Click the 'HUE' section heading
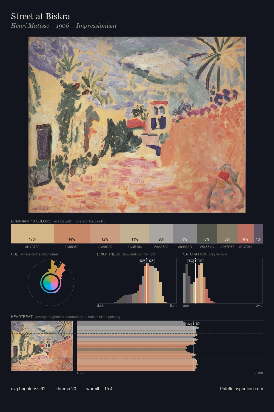 [x=15, y=254]
